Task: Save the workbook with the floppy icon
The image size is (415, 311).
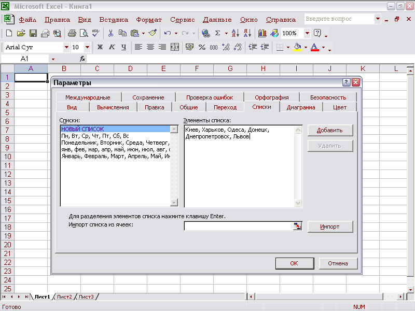Action: [x=33, y=33]
